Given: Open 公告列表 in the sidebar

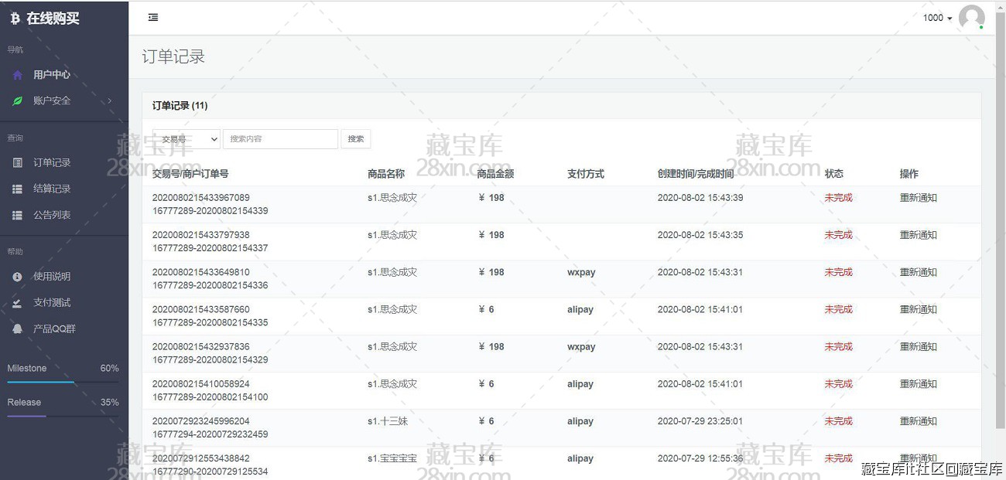Looking at the screenshot, I should pyautogui.click(x=52, y=216).
